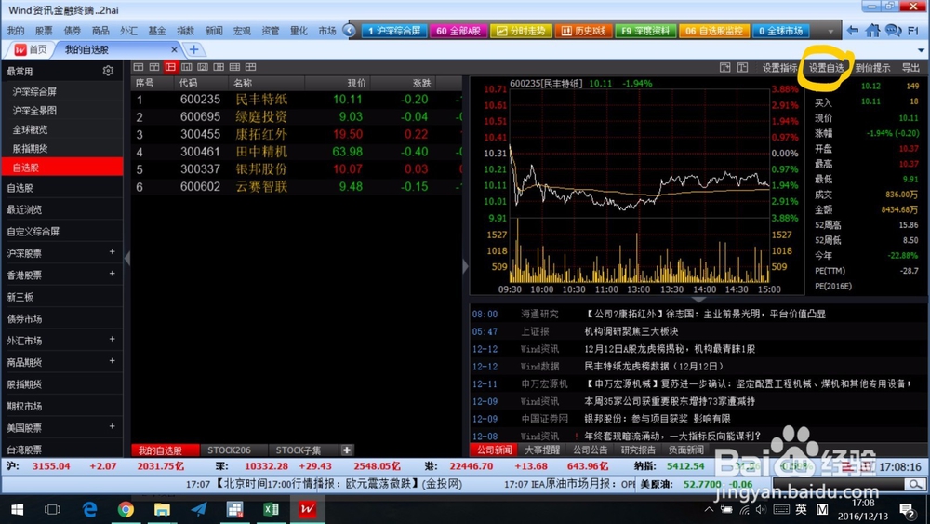The width and height of the screenshot is (930, 524).
Task: Open F1 help
Action: point(913,31)
